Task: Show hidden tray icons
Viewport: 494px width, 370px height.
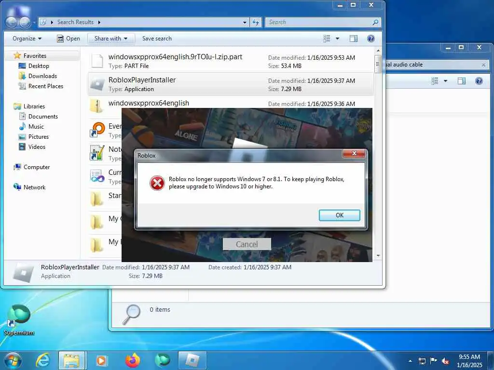Action: (410, 361)
